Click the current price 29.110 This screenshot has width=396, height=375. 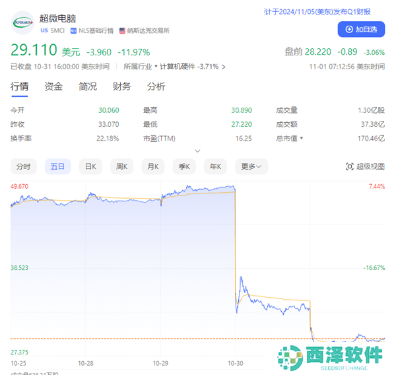(34, 50)
